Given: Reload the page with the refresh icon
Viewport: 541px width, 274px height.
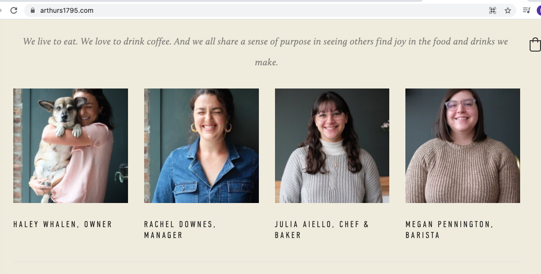Looking at the screenshot, I should (x=14, y=10).
